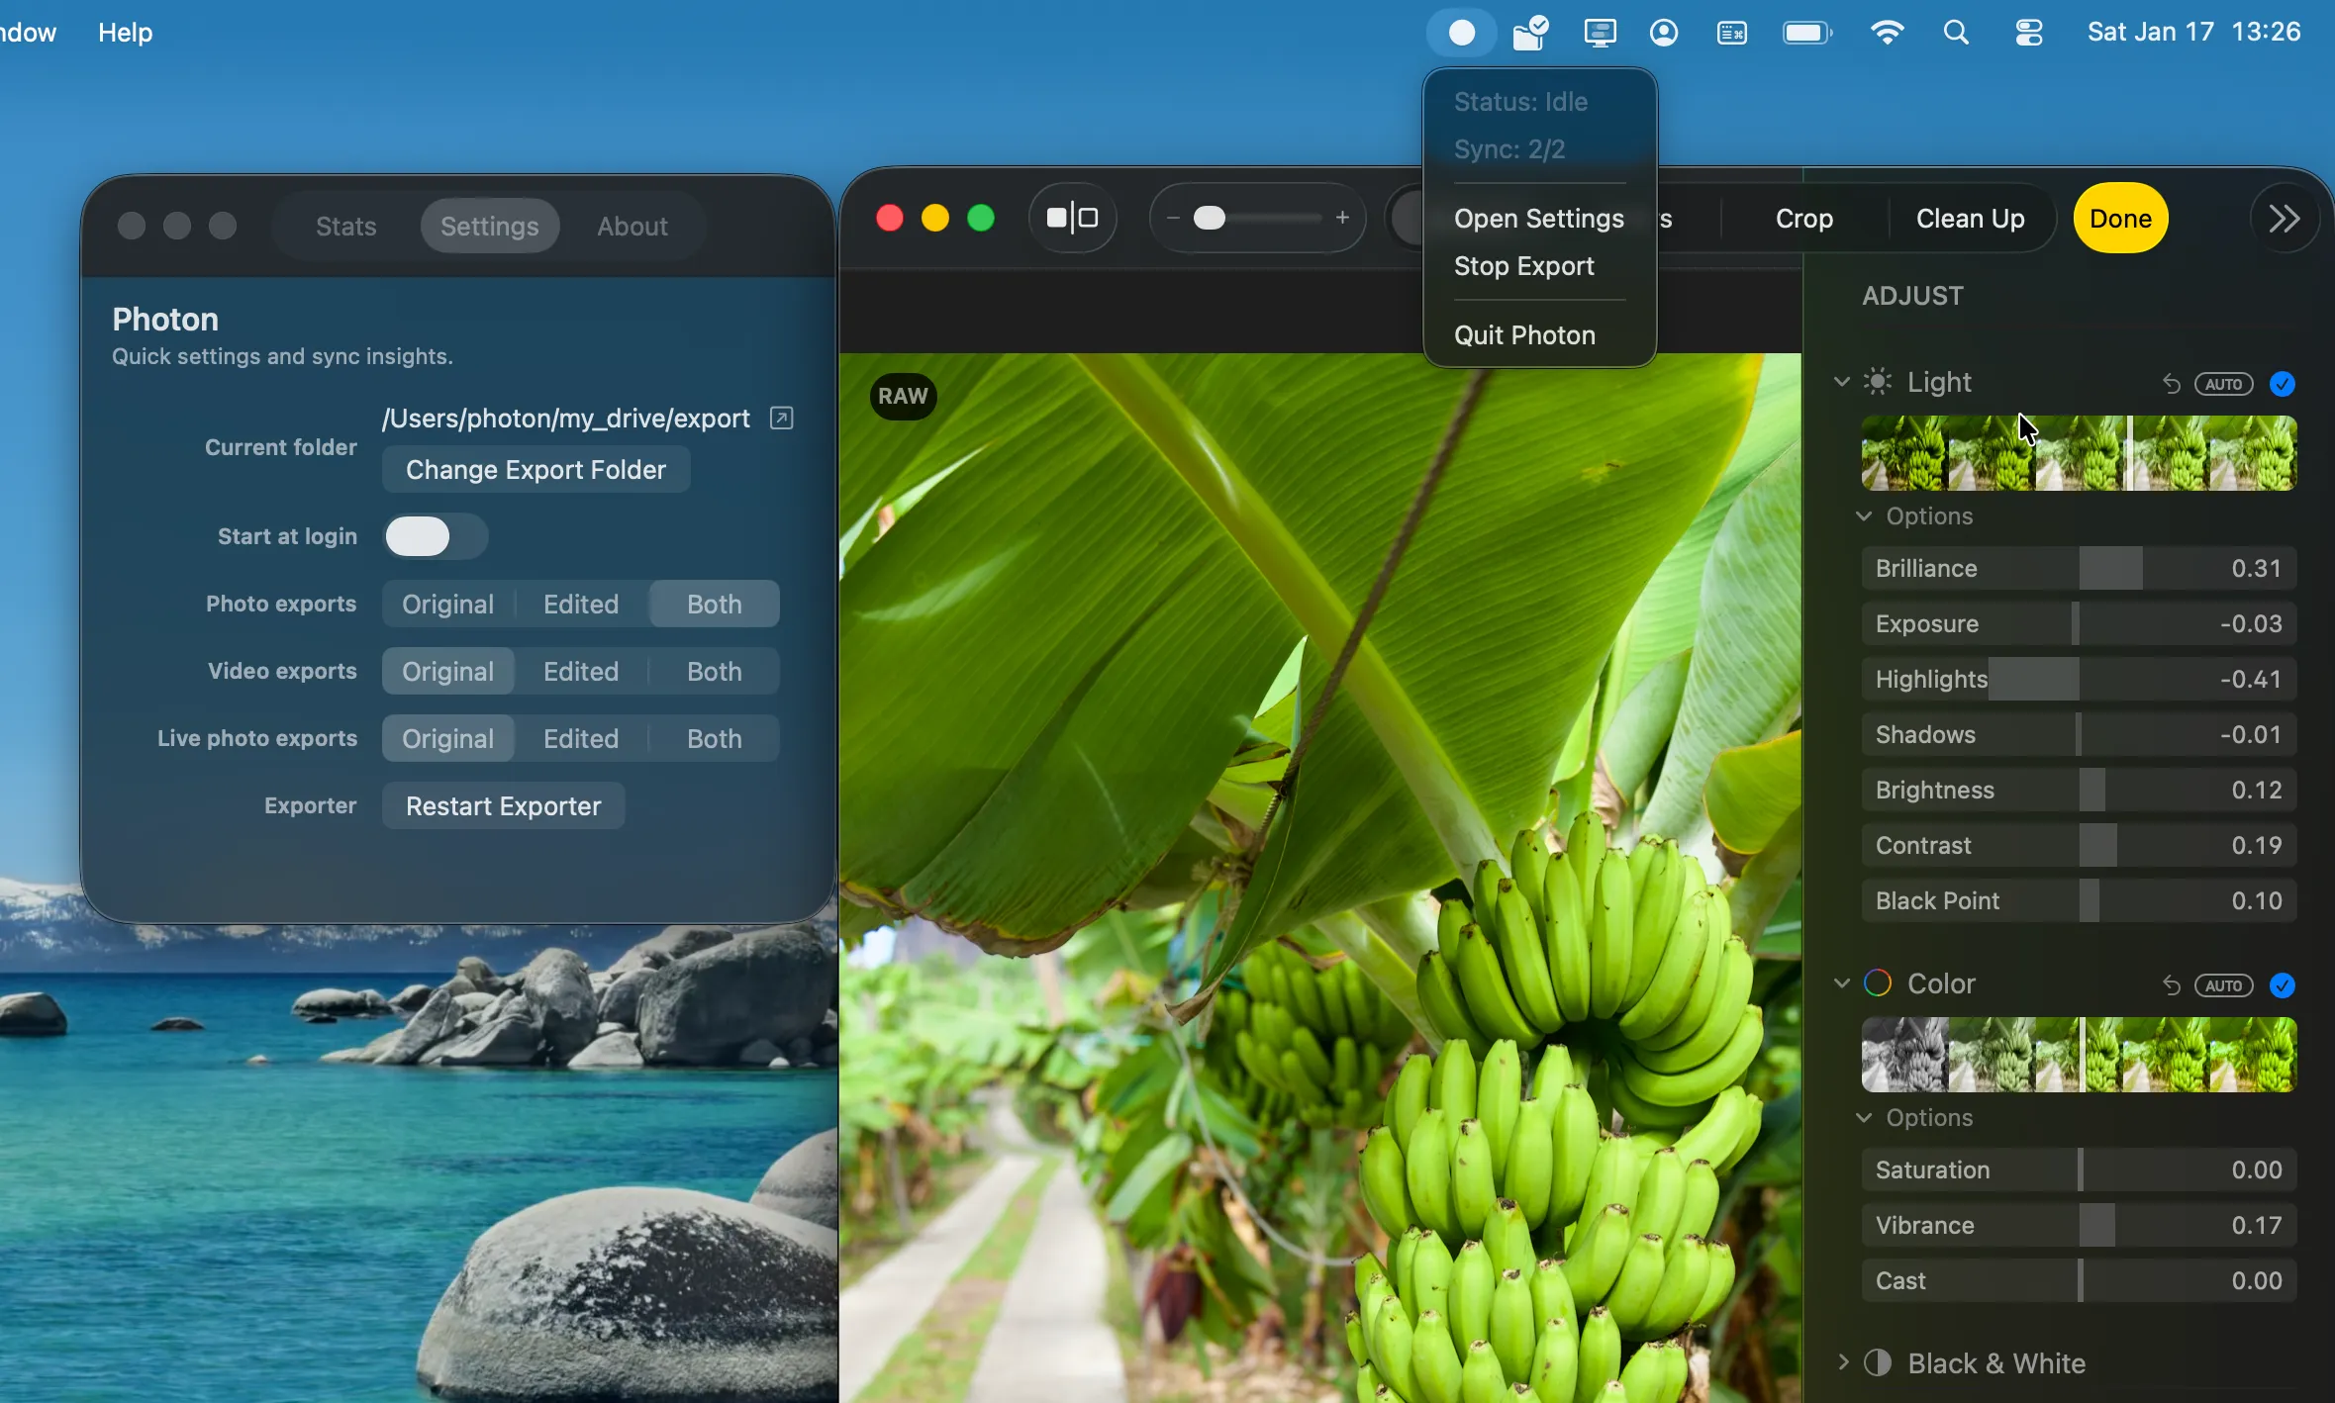Viewport: 2335px width, 1403px height.
Task: Uncheck the Light adjustment blue checkmark
Action: 2283,384
